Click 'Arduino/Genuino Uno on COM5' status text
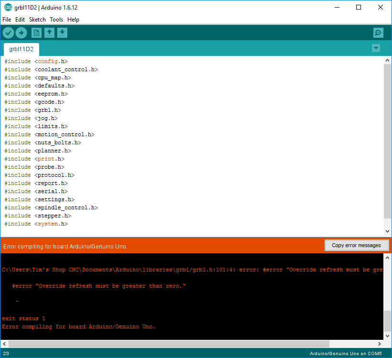Viewport: 392px width, 358px height. (346, 354)
